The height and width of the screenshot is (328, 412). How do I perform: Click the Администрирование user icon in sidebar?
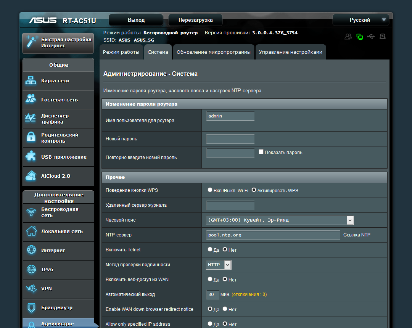pyautogui.click(x=32, y=325)
